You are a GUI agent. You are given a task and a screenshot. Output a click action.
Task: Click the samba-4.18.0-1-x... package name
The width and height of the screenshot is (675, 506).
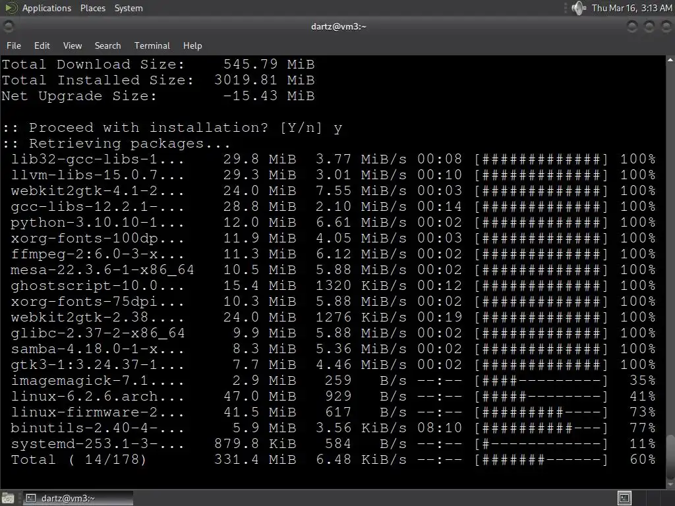pyautogui.click(x=98, y=349)
